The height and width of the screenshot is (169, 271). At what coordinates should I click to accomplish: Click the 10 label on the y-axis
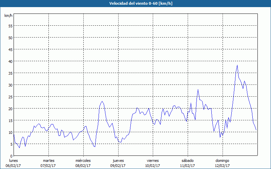pos(10,132)
